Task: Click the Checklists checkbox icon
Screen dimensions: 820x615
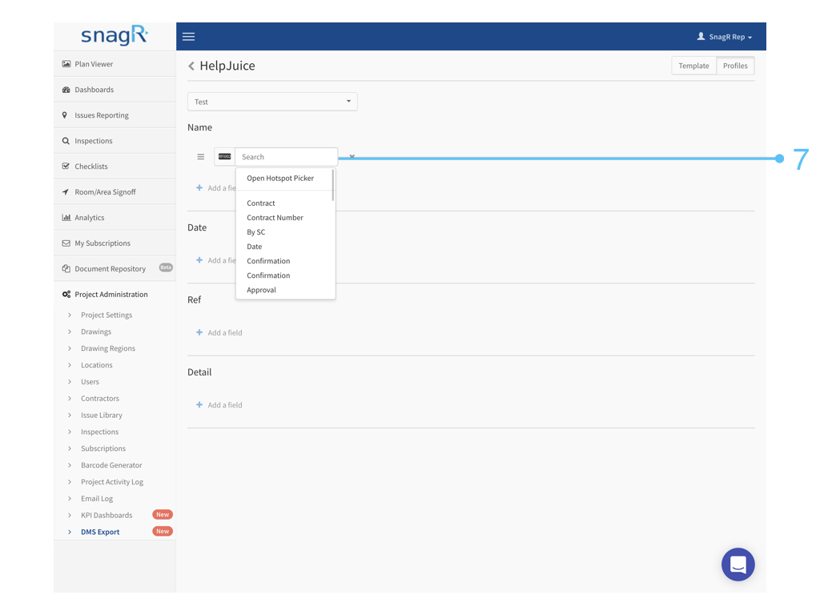Action: pyautogui.click(x=66, y=167)
